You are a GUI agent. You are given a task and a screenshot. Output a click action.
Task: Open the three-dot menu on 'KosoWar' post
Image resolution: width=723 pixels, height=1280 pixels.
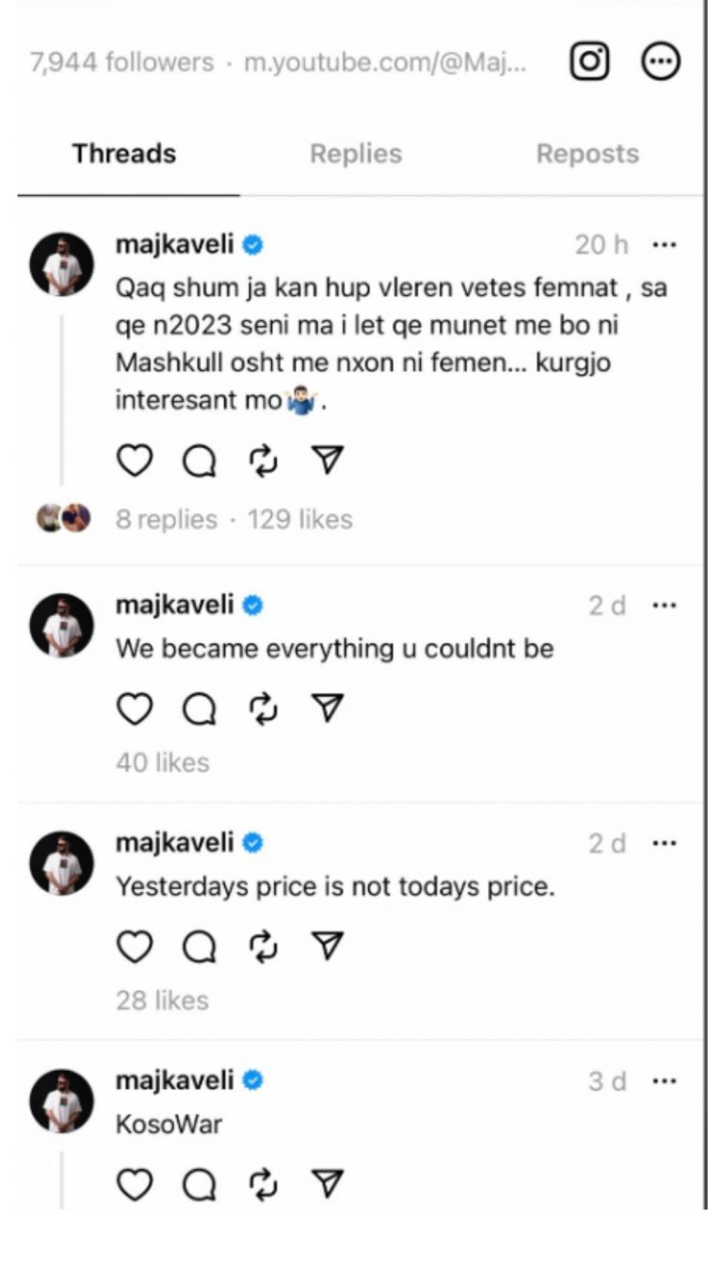click(x=665, y=1081)
